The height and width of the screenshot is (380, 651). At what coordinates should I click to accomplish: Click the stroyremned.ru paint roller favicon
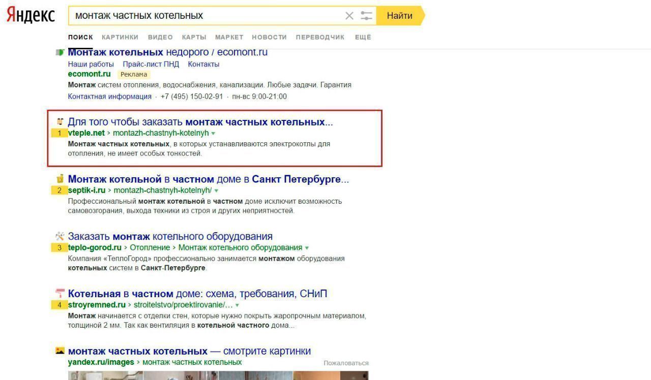coord(60,294)
